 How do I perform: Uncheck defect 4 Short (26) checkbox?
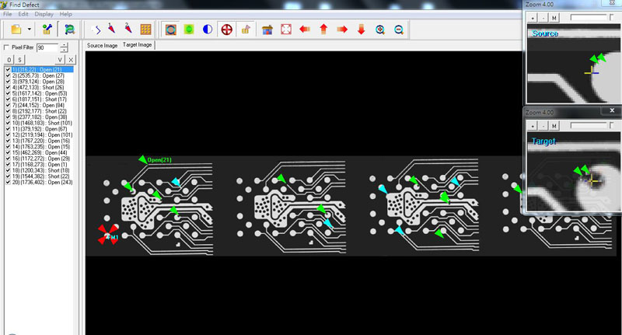point(8,89)
